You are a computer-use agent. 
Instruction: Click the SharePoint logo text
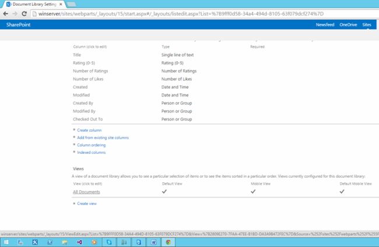(19, 24)
